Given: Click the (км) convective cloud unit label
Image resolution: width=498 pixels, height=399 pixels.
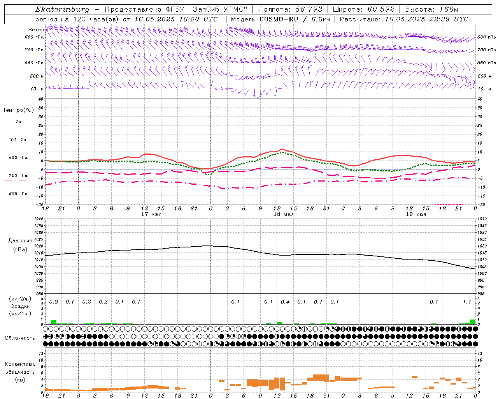Looking at the screenshot, I should click(x=20, y=380).
